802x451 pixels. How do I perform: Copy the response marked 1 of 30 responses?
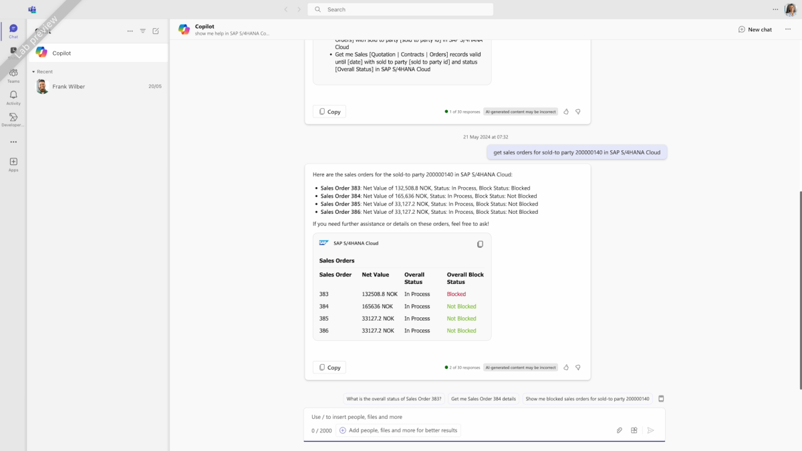pyautogui.click(x=329, y=112)
